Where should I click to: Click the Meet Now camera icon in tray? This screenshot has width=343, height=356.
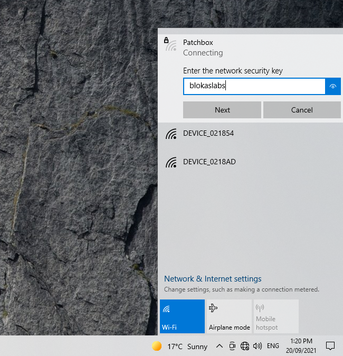click(232, 346)
